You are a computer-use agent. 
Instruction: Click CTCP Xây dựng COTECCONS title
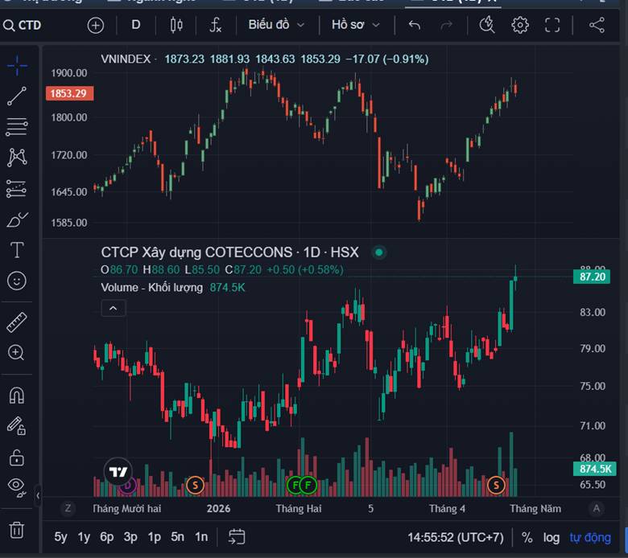(230, 252)
